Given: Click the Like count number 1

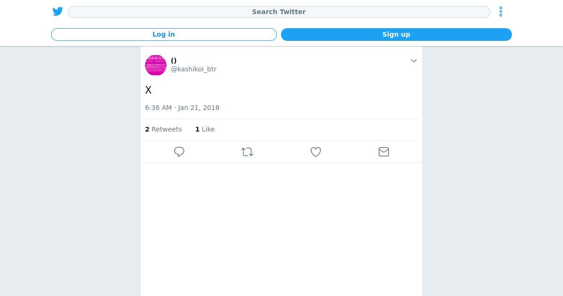Looking at the screenshot, I should pyautogui.click(x=198, y=129).
